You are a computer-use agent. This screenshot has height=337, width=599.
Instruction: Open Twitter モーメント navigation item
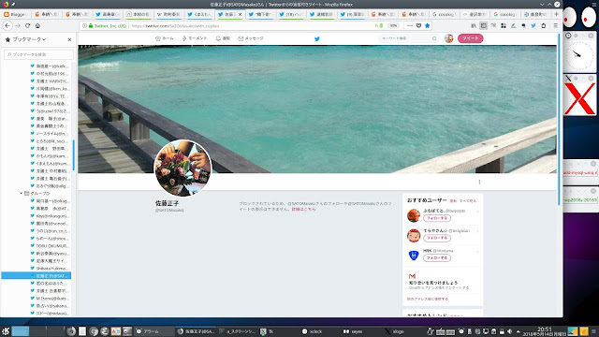pyautogui.click(x=195, y=38)
